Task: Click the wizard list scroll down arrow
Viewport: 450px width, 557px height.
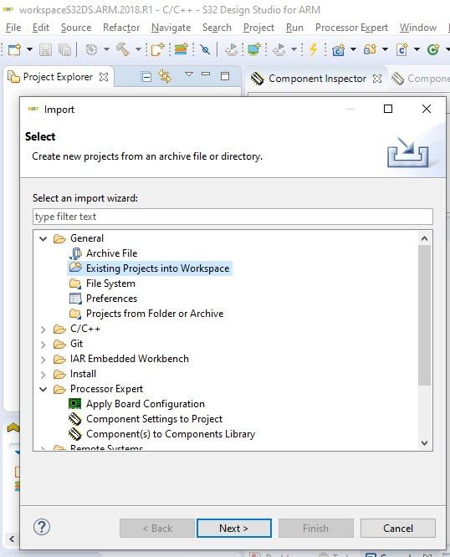Action: (424, 443)
